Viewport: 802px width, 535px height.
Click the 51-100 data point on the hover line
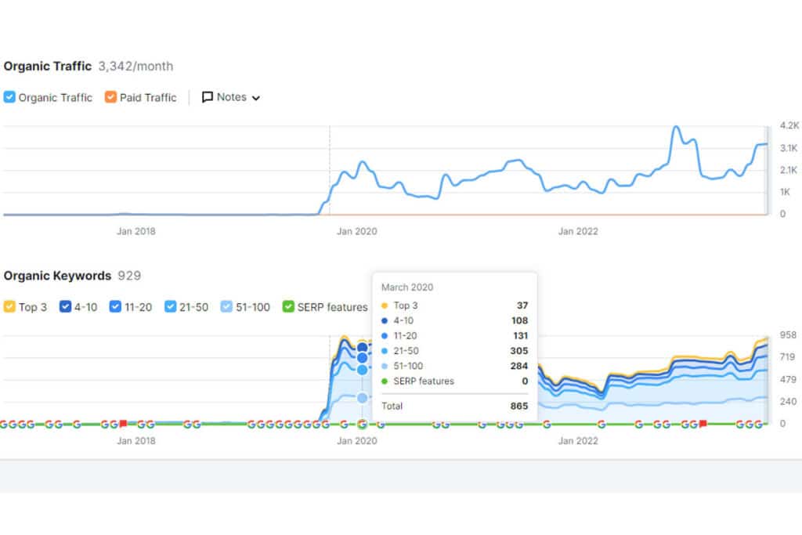pos(362,397)
